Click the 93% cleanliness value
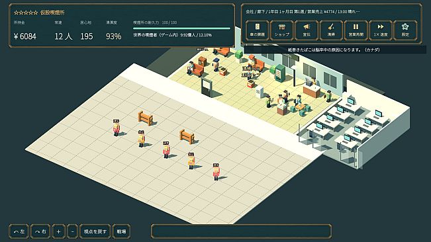Image resolution: width=431 pixels, height=242 pixels. 113,36
